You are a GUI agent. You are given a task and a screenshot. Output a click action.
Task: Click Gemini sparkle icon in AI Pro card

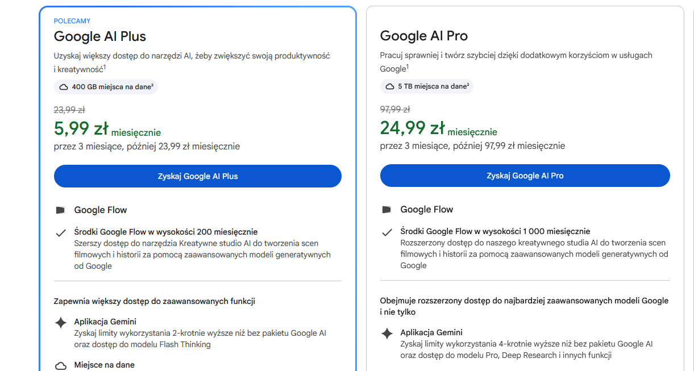(x=387, y=334)
